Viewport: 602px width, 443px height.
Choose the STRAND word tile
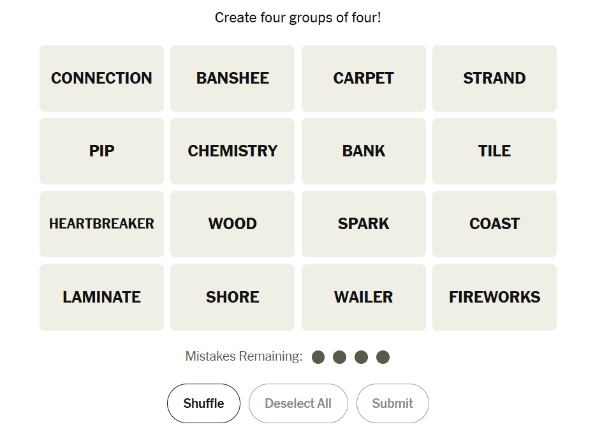(494, 79)
